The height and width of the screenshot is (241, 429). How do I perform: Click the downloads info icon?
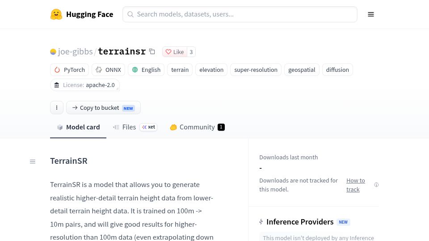(376, 185)
